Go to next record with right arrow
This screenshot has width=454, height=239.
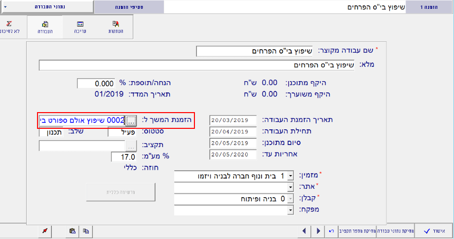[x=318, y=231]
